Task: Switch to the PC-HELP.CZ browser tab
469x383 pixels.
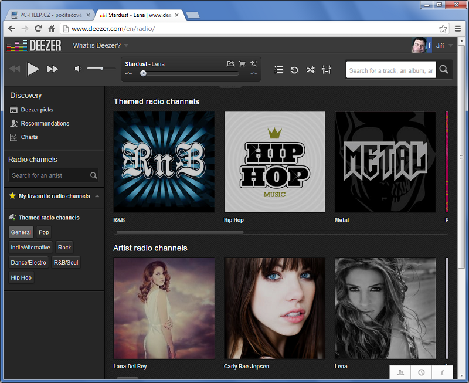Action: (x=49, y=14)
